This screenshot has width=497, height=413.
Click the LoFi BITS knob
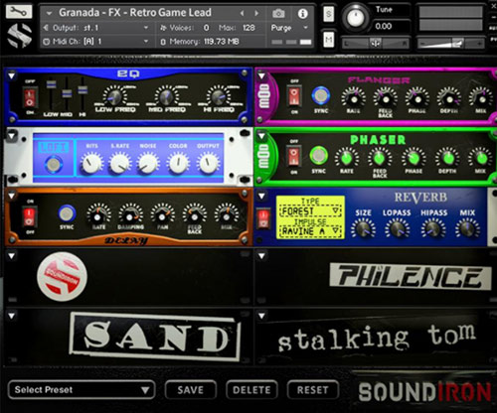[x=91, y=163]
